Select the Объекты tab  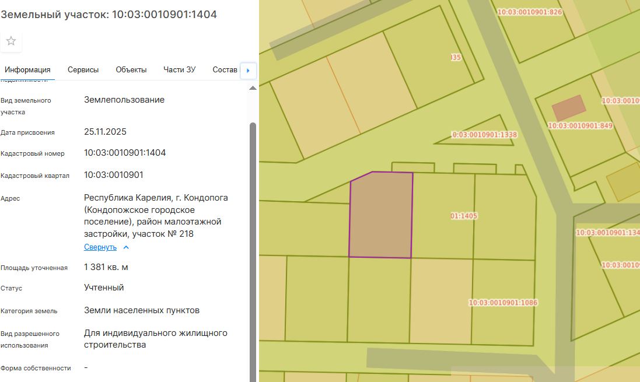pyautogui.click(x=131, y=70)
